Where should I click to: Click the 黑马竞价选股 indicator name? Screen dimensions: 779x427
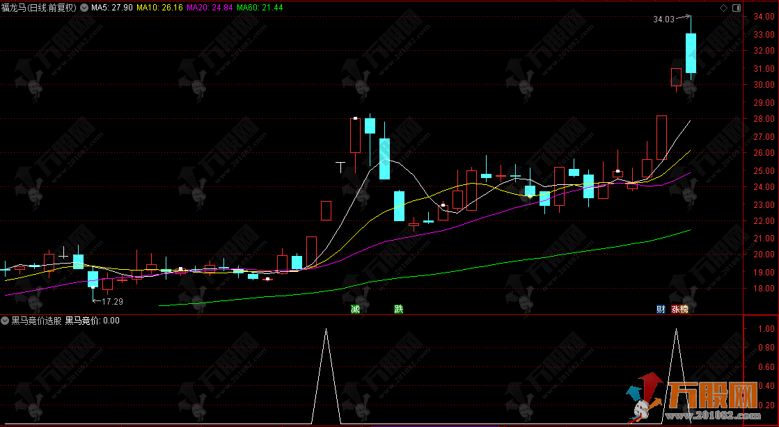point(37,321)
